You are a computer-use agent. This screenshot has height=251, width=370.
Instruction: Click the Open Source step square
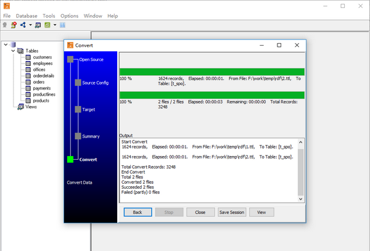[70, 59]
